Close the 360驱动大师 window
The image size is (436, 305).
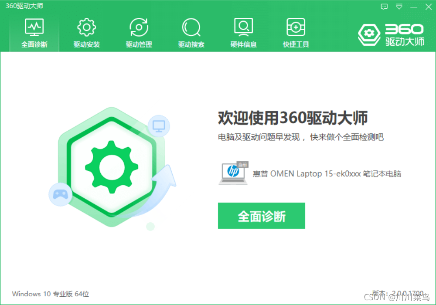(x=429, y=7)
